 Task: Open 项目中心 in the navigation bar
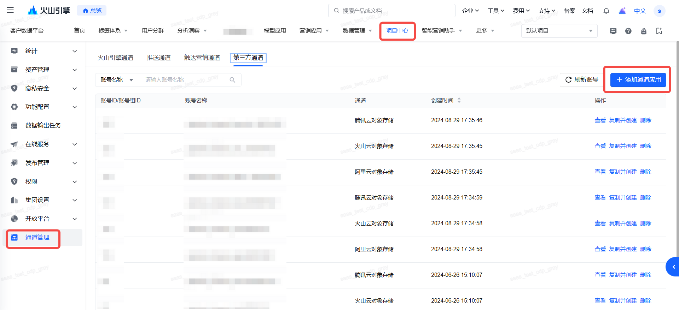397,31
